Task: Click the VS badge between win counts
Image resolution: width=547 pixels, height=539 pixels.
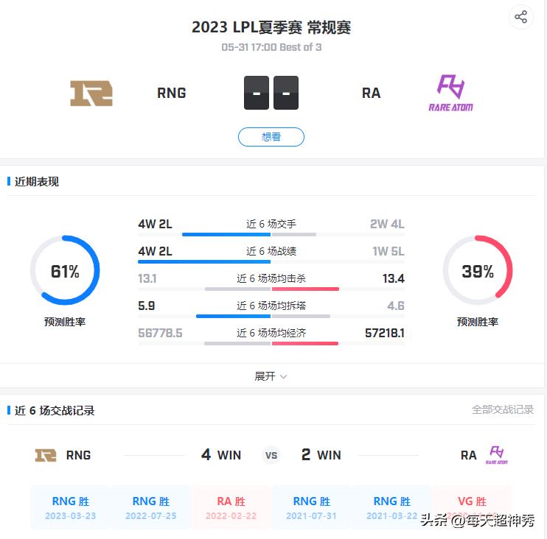Action: 271,455
